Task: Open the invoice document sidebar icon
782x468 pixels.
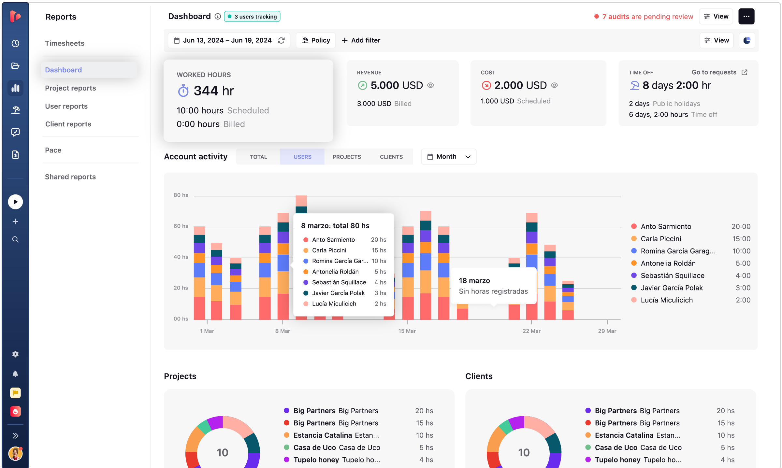Action: pos(15,154)
